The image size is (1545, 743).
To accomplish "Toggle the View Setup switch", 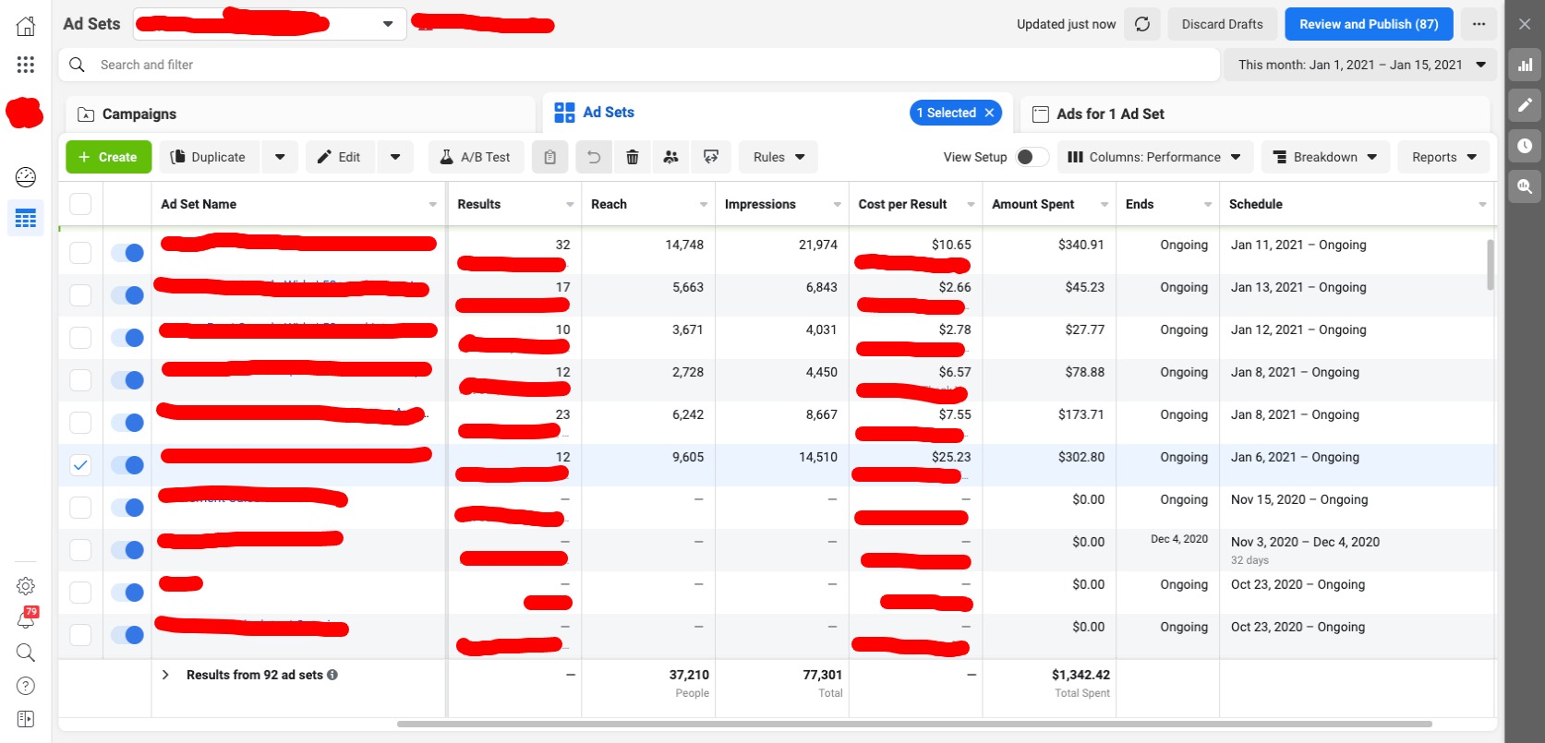I will tap(1032, 157).
